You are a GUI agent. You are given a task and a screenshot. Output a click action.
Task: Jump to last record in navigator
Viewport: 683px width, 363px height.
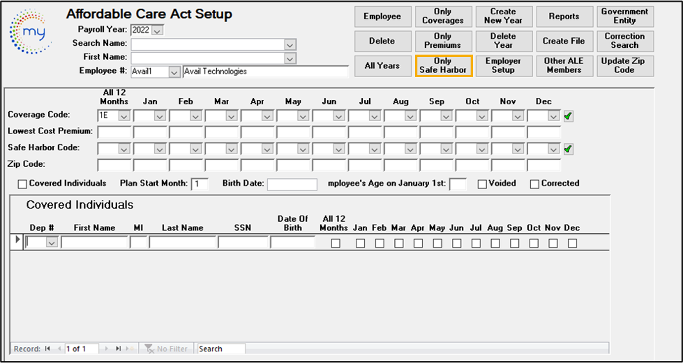(x=118, y=349)
